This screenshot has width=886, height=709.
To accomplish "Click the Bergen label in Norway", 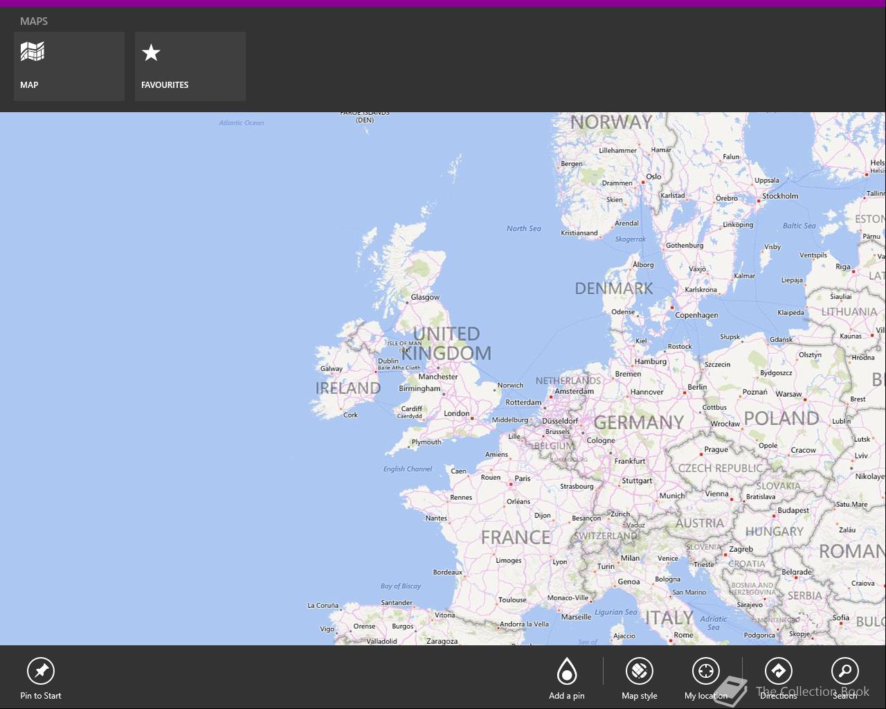I will 572,164.
